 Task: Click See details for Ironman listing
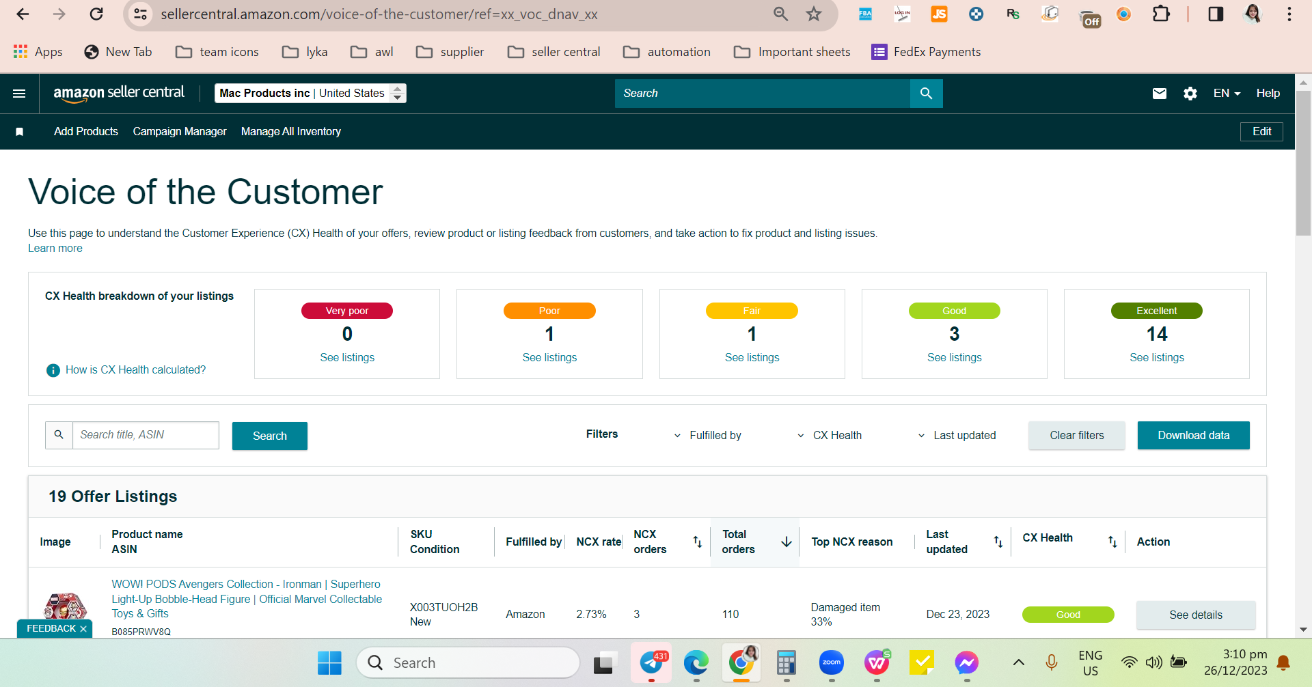[x=1196, y=615]
